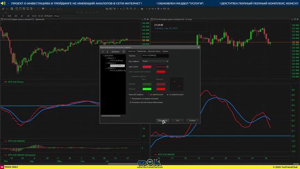This screenshot has height=169, width=300.
Task: Maximize the left daily chart window
Action: click(145, 19)
